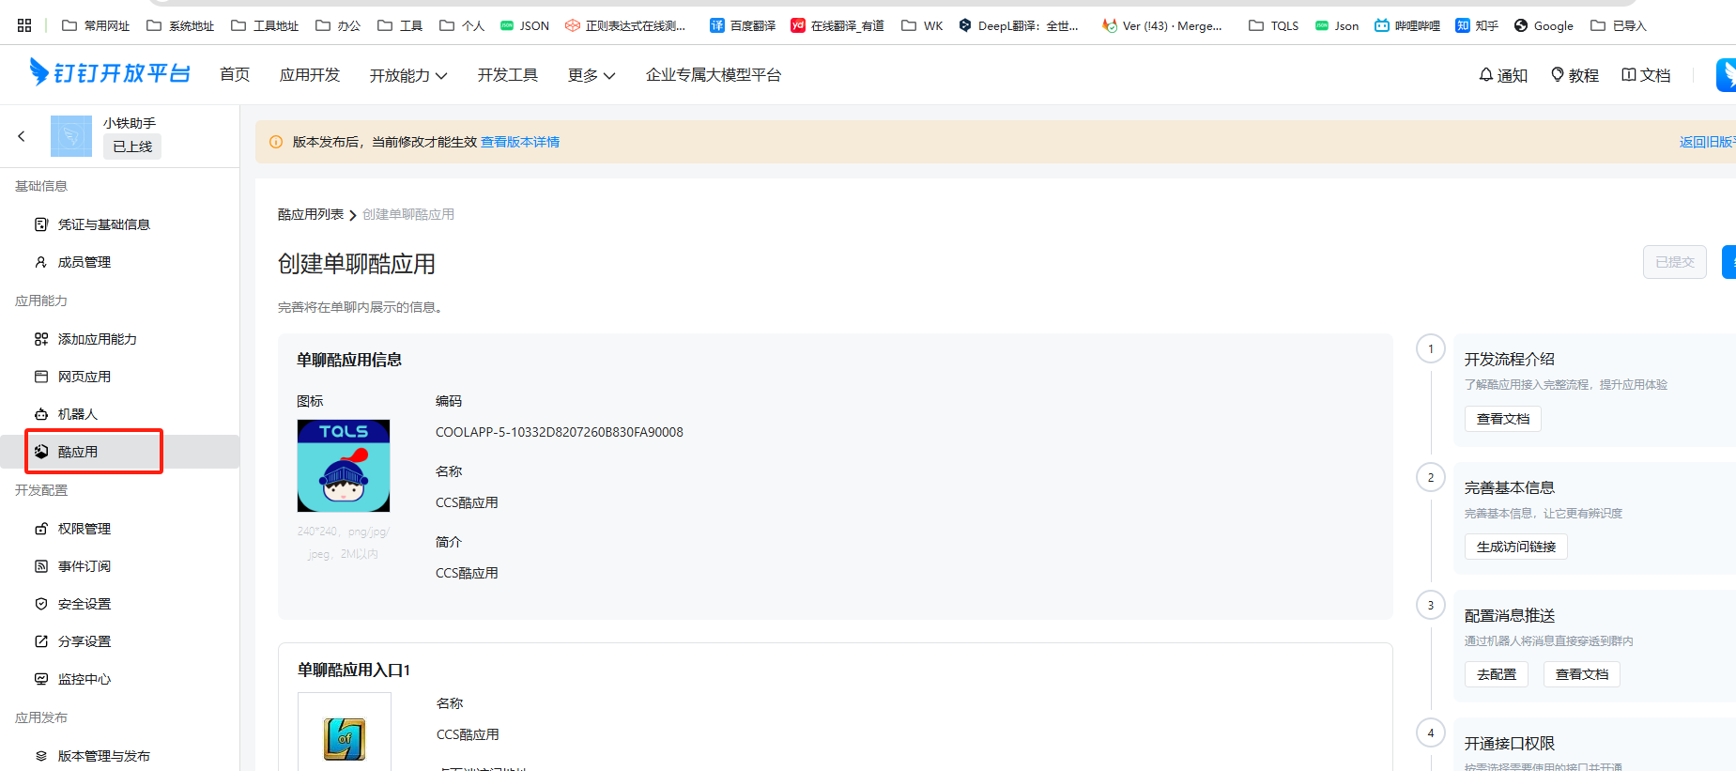Open the browser apps grid in the bookmarks bar

point(24,25)
